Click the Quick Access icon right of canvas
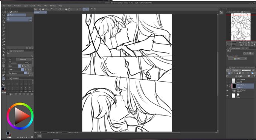This screenshot has width=256, height=140. click(221, 12)
